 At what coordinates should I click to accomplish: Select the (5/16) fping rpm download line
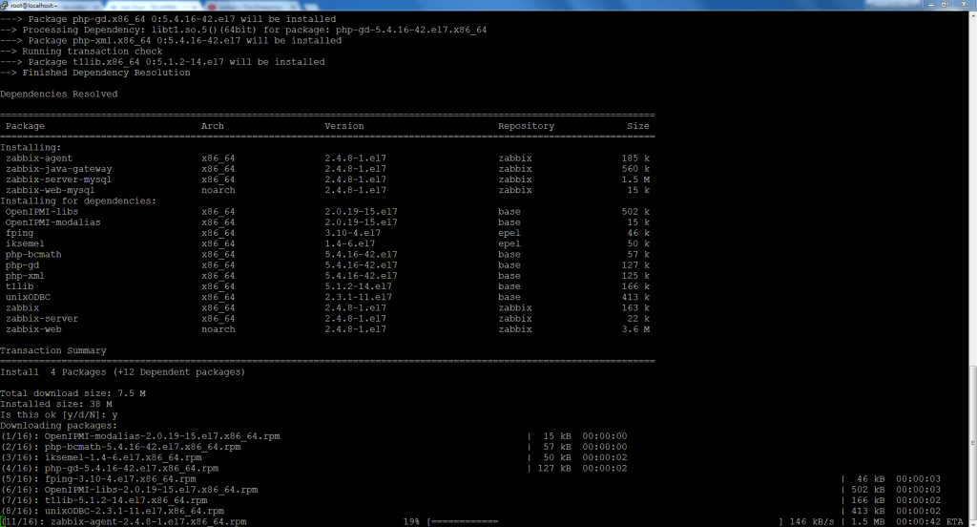[x=470, y=479]
